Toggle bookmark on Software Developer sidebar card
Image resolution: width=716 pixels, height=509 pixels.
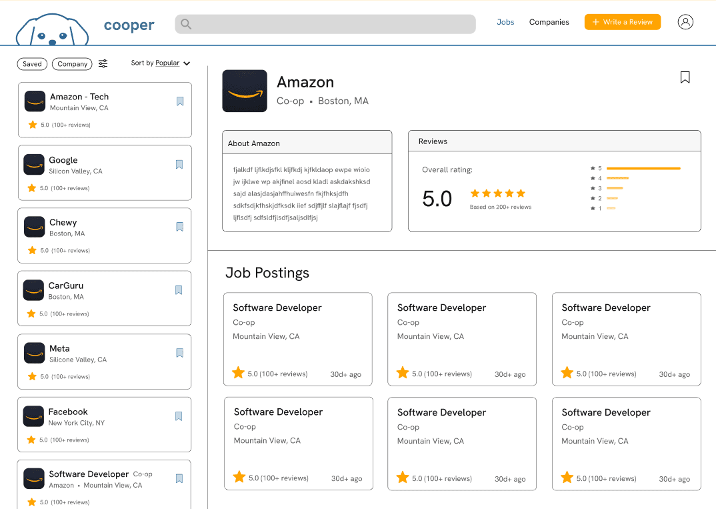point(179,478)
